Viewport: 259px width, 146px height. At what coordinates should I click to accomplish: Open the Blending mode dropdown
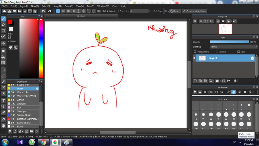[234, 47]
